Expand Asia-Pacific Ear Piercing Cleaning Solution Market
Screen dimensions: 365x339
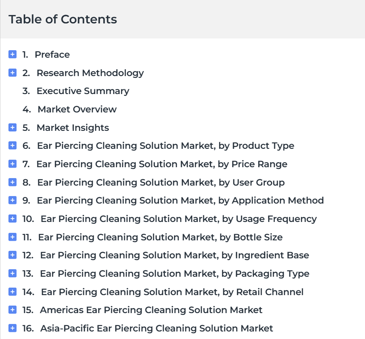click(13, 328)
